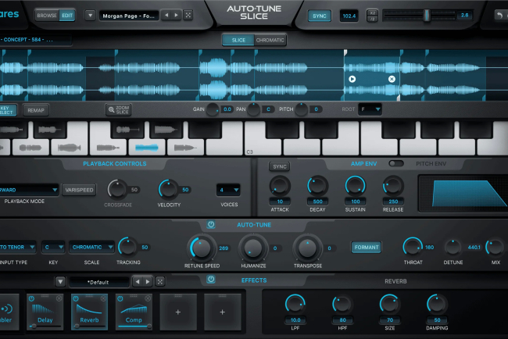The image size is (508, 339).
Task: Go to the next preset with the top right arrow
Action: (177, 15)
